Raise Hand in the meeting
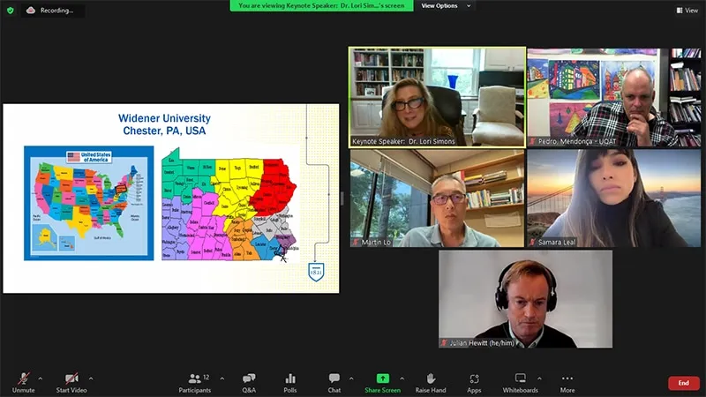706x397 pixels. coord(431,380)
